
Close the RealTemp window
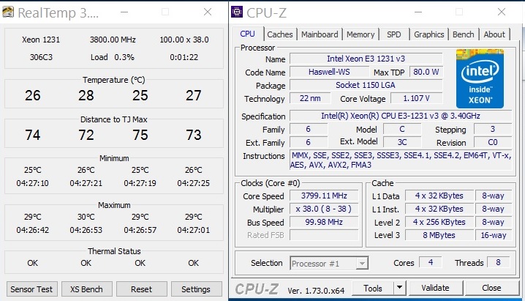(x=208, y=12)
